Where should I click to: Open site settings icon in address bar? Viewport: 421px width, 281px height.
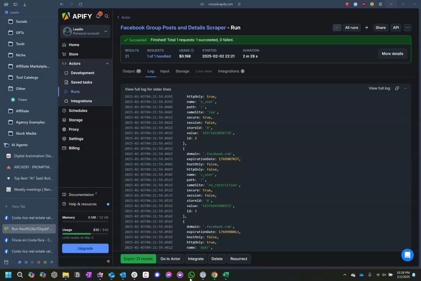point(239,4)
